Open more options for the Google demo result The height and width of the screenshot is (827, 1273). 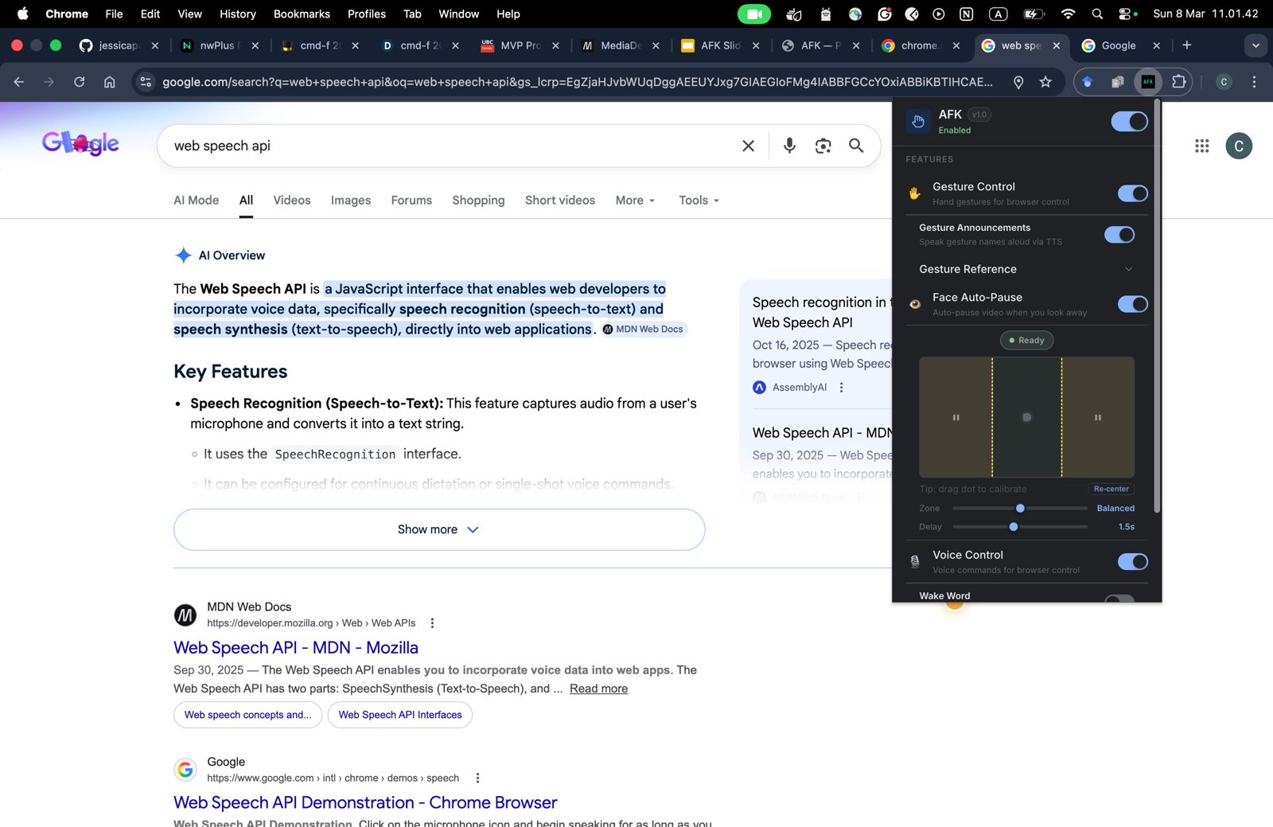tap(477, 778)
